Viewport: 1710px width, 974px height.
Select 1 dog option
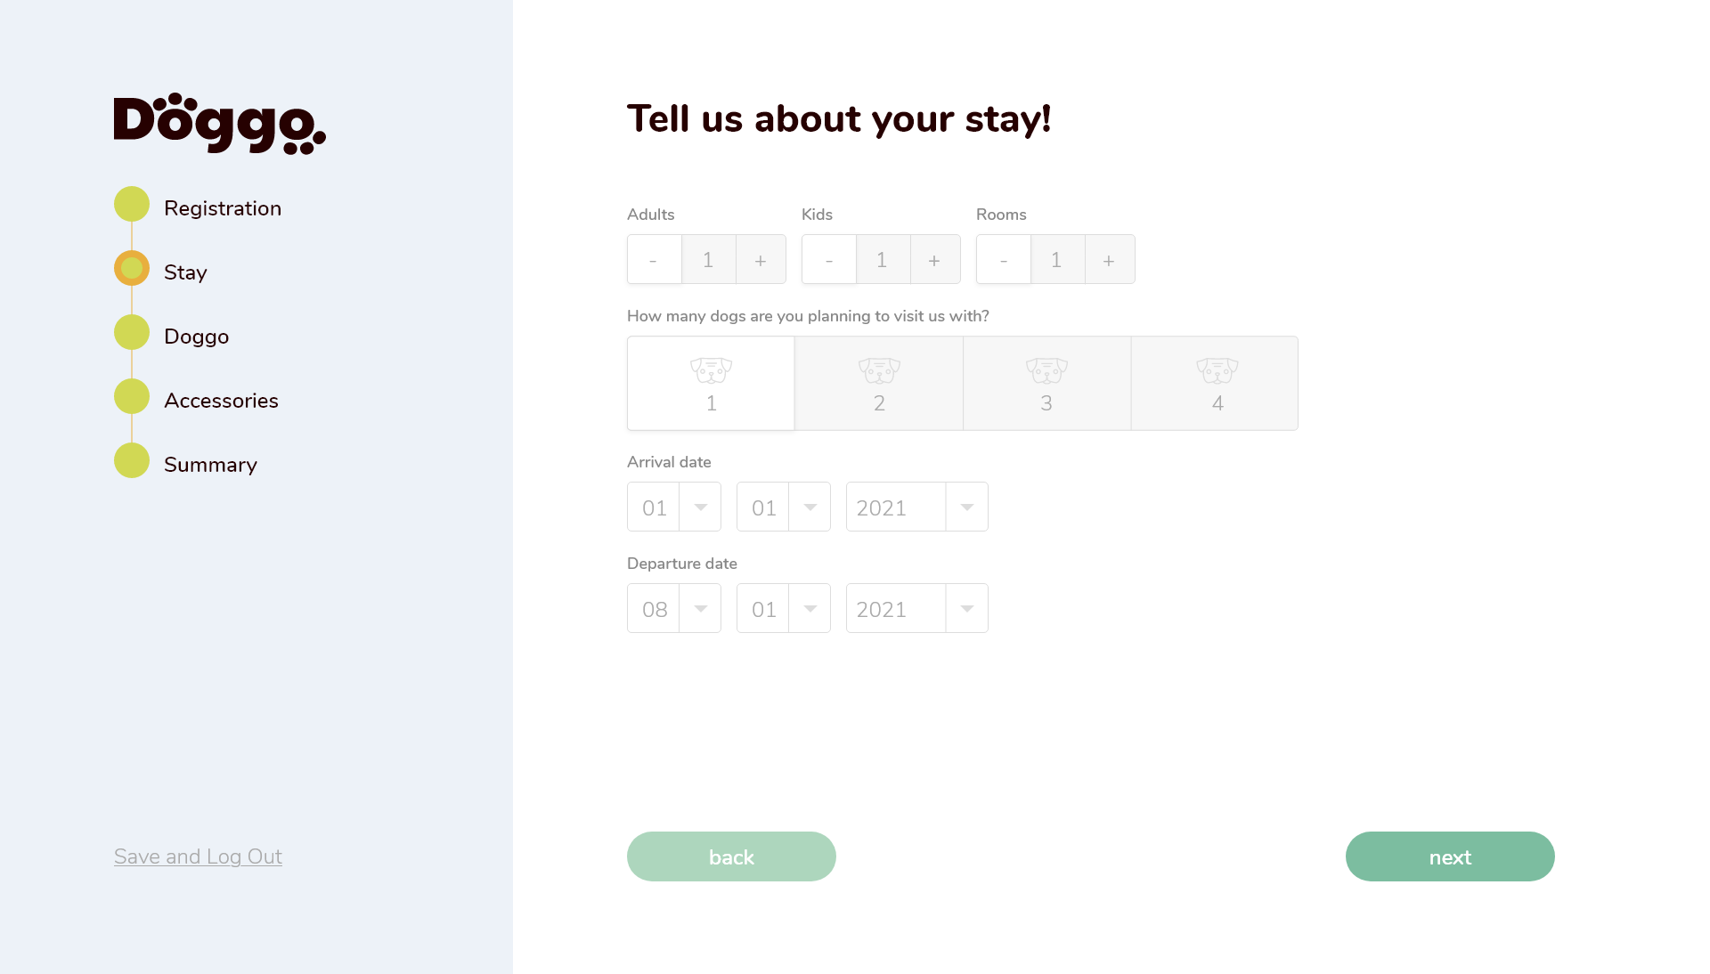pyautogui.click(x=711, y=384)
